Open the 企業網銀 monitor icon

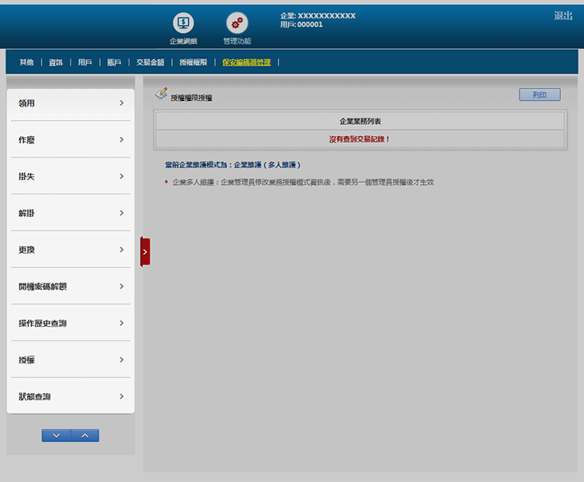183,23
